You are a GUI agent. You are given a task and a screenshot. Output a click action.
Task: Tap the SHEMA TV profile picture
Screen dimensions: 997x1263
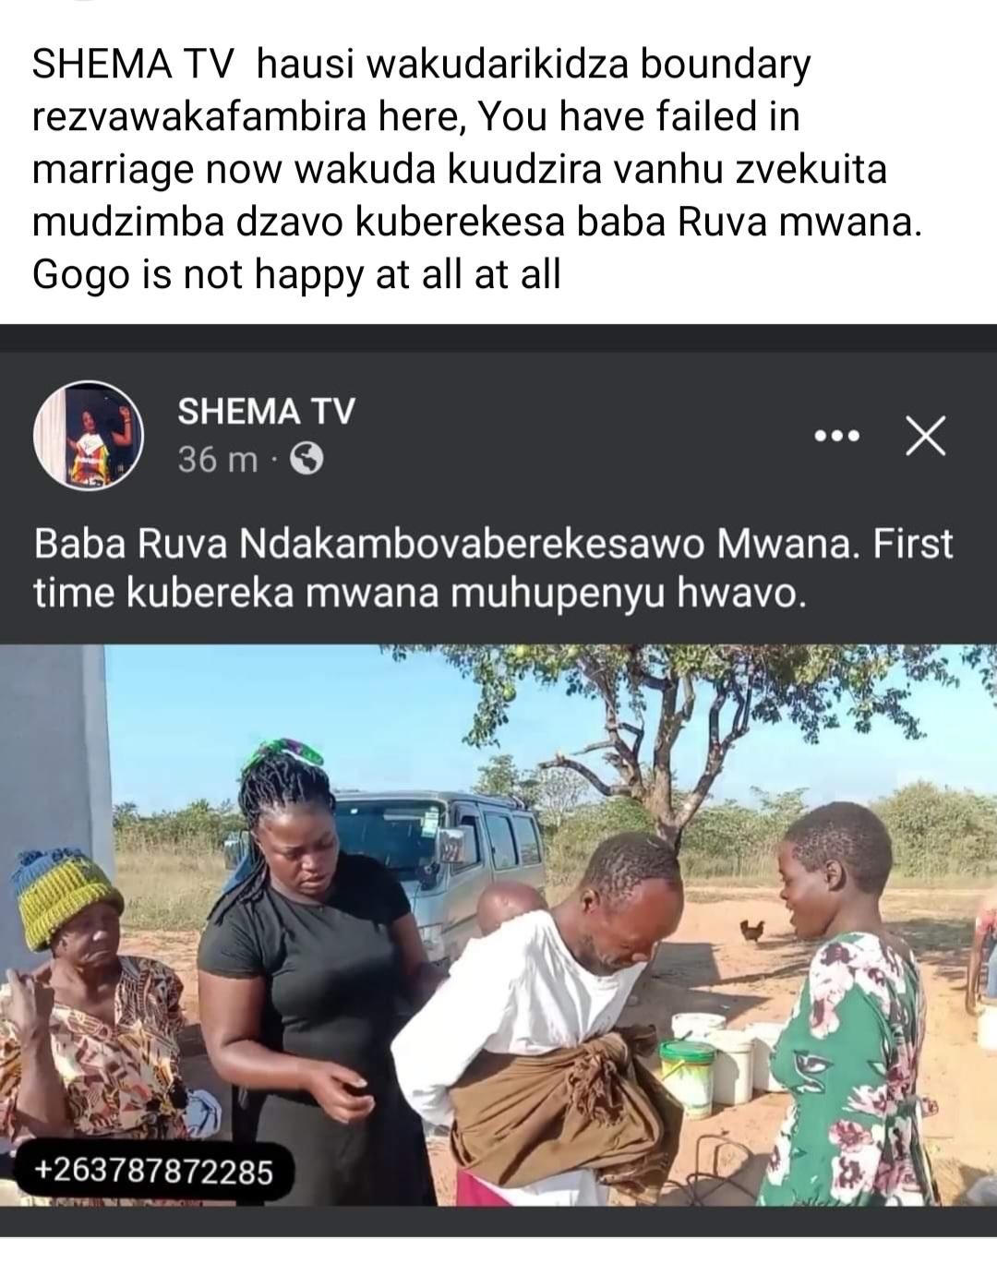point(90,434)
